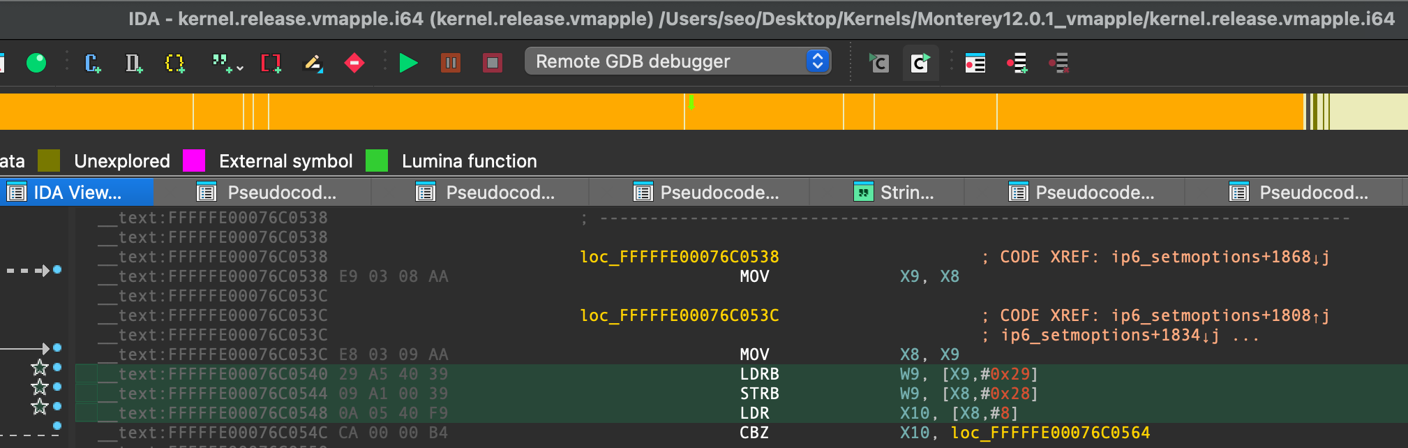Click the yellow braces create structure icon
The height and width of the screenshot is (448, 1408).
coord(174,64)
